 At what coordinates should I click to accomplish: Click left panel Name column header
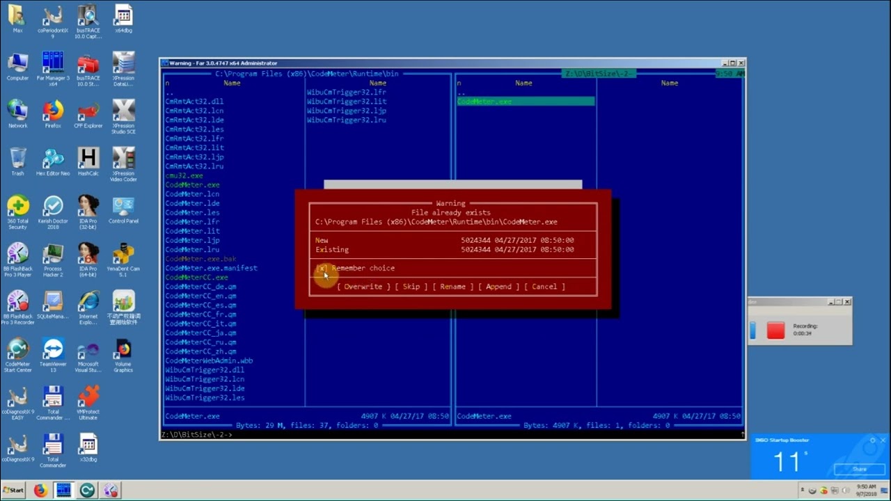tap(232, 83)
